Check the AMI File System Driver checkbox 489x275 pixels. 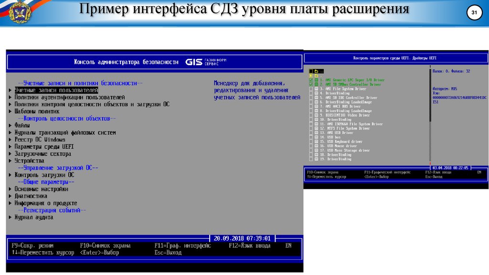(311, 88)
